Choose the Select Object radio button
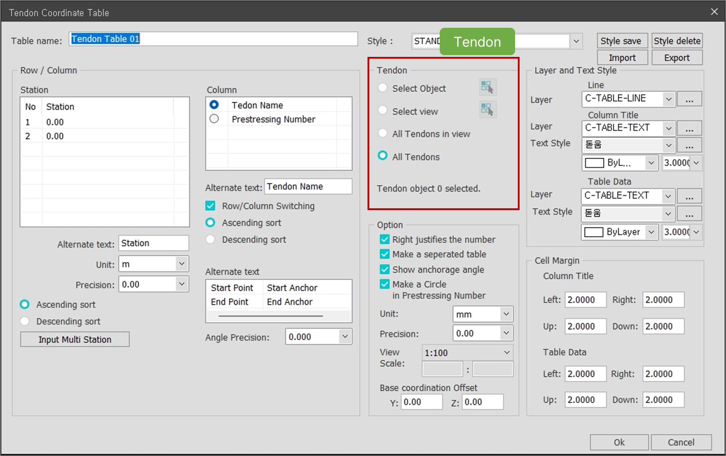The height and width of the screenshot is (456, 726). 383,88
